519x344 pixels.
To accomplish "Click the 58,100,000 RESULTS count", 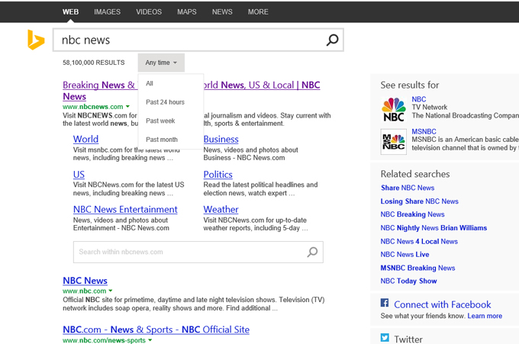I will (94, 63).
